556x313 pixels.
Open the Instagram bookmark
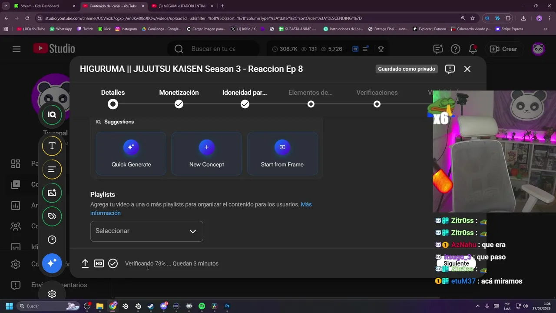pyautogui.click(x=126, y=29)
